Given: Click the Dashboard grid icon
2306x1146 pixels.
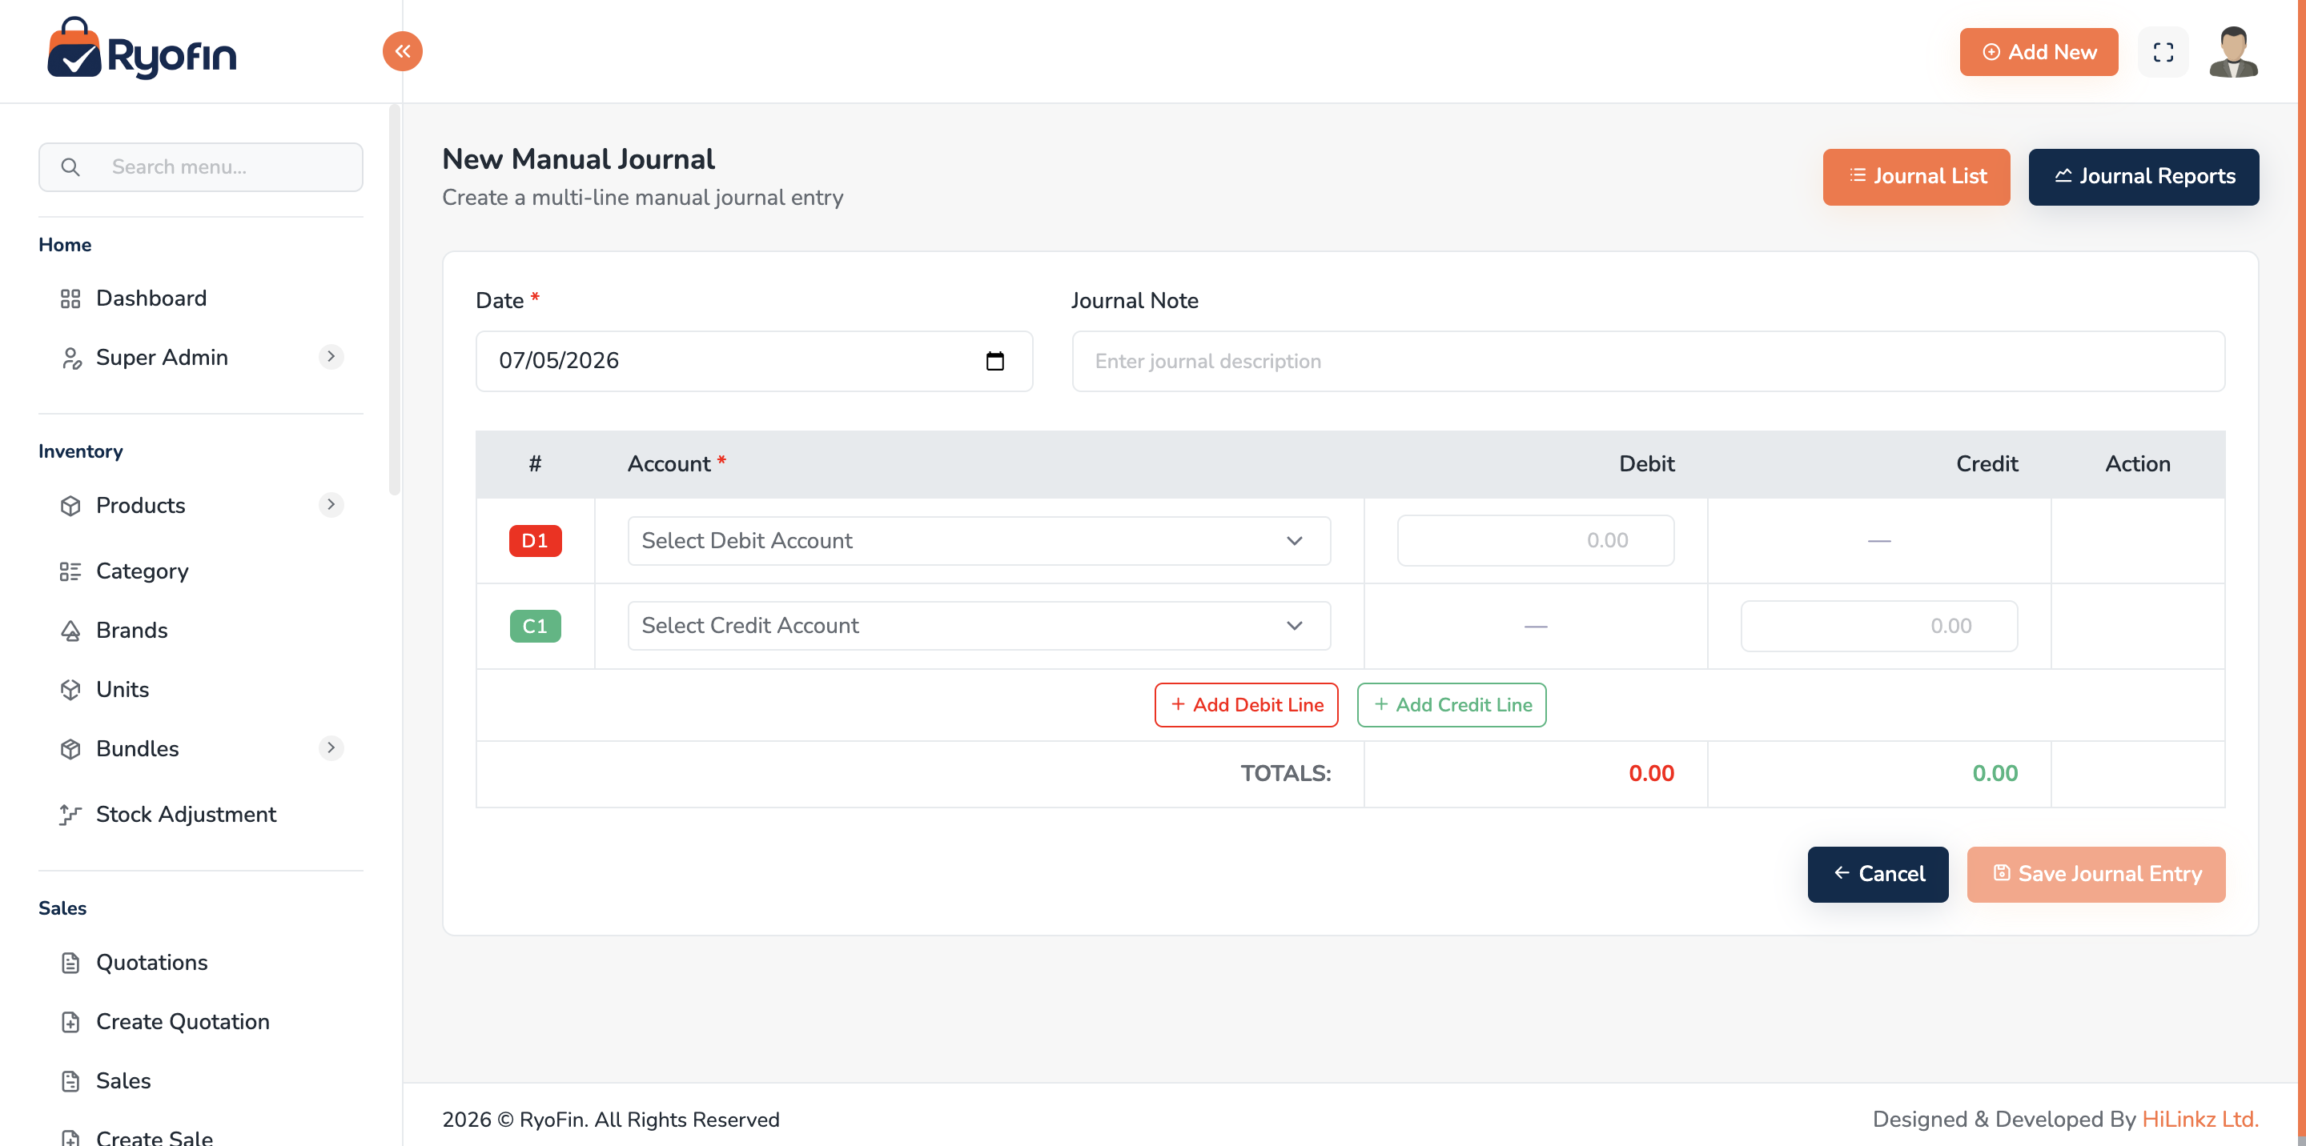Looking at the screenshot, I should click(70, 299).
